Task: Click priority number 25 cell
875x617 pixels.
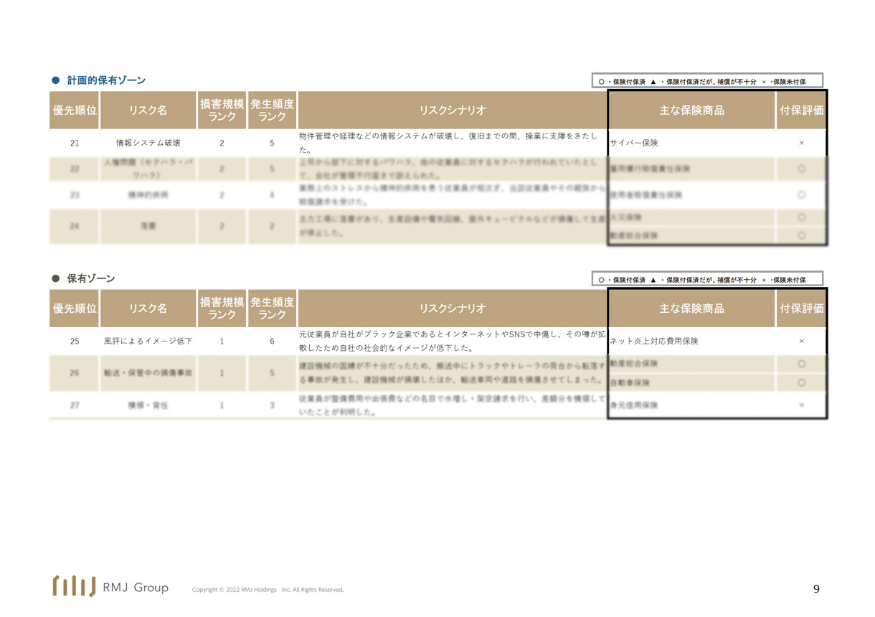Action: click(75, 342)
